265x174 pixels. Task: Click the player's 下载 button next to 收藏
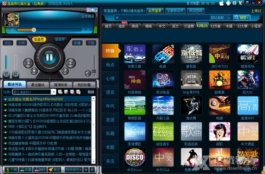[x=91, y=43]
